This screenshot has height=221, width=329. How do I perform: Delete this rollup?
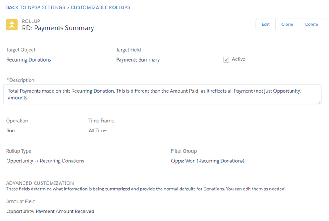[x=311, y=24]
